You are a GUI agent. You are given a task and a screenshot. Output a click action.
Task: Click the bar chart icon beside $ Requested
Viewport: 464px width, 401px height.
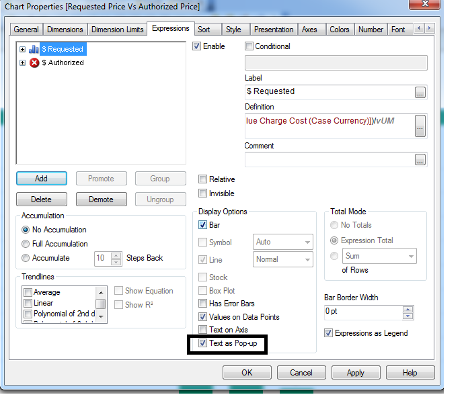pyautogui.click(x=34, y=49)
